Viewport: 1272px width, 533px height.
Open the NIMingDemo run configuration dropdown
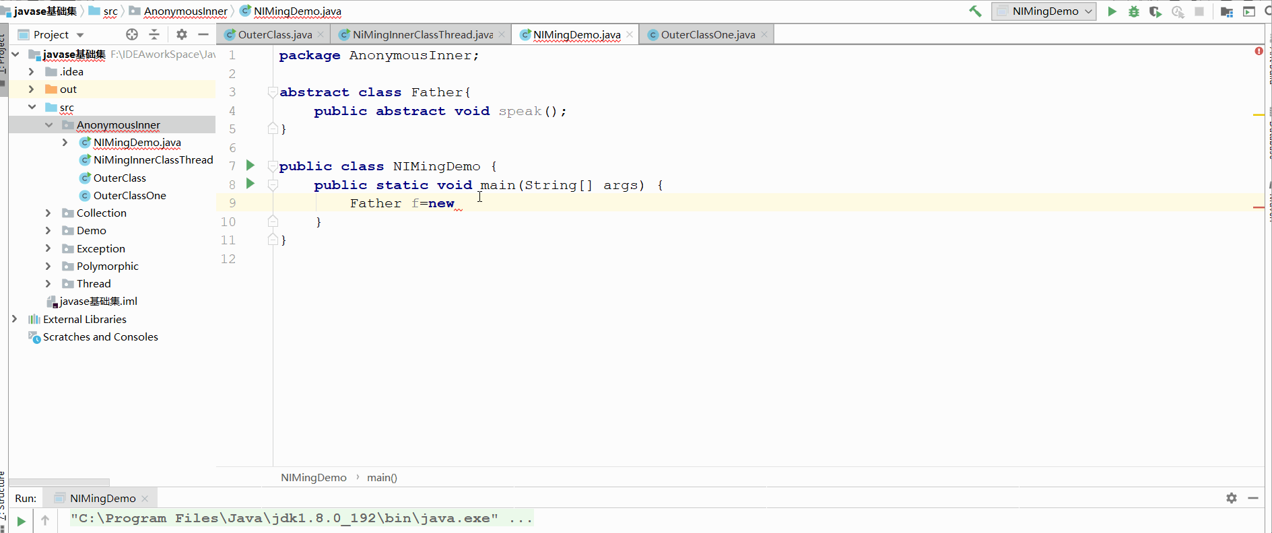(x=1044, y=11)
